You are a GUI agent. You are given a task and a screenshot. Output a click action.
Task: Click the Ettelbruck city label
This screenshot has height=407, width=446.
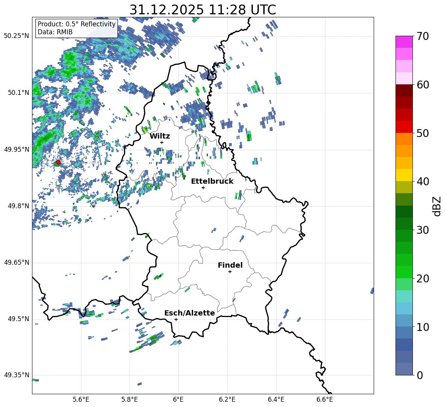pos(212,181)
